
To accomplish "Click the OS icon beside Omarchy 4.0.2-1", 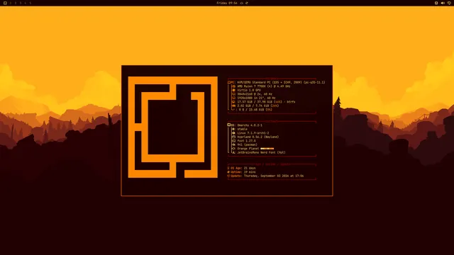I will (x=229, y=125).
